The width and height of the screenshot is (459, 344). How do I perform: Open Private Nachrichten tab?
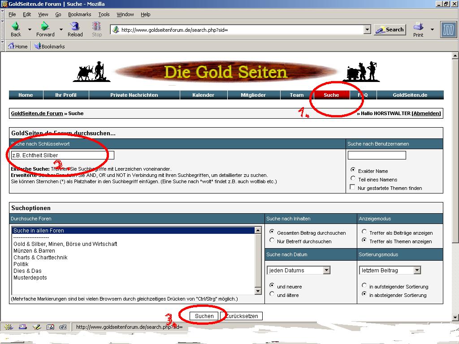coord(134,95)
